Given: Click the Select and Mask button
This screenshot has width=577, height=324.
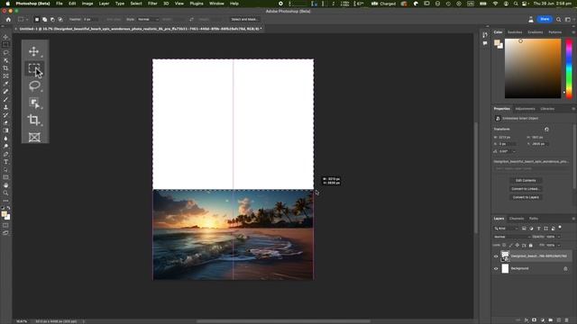Looking at the screenshot, I should 244,20.
